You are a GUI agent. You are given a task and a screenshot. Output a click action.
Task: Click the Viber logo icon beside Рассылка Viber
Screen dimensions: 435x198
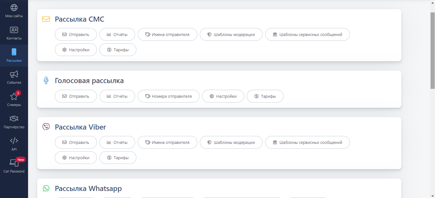click(46, 127)
